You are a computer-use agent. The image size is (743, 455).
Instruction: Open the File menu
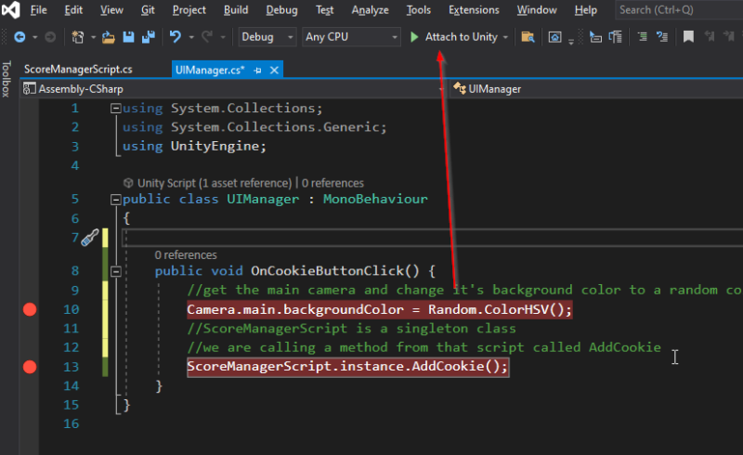[38, 10]
